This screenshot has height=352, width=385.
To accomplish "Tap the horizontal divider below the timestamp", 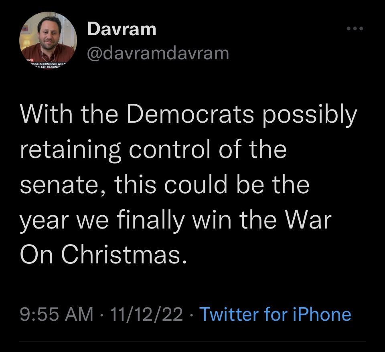I will [x=192, y=342].
